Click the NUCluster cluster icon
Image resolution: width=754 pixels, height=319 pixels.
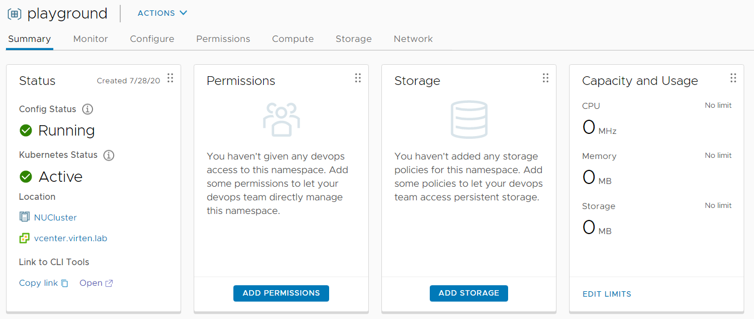click(x=24, y=217)
